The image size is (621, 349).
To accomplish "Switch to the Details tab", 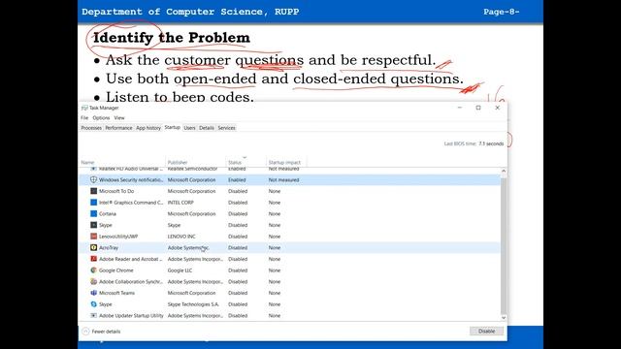I will coord(207,128).
